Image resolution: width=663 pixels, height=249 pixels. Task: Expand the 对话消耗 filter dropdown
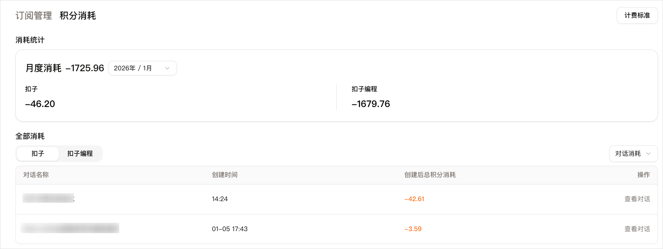coord(633,154)
